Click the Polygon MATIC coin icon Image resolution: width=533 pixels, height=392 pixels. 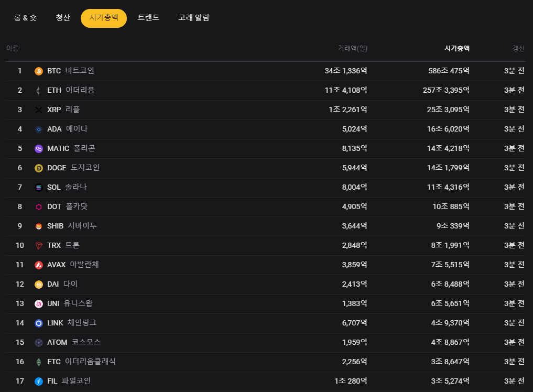(38, 149)
